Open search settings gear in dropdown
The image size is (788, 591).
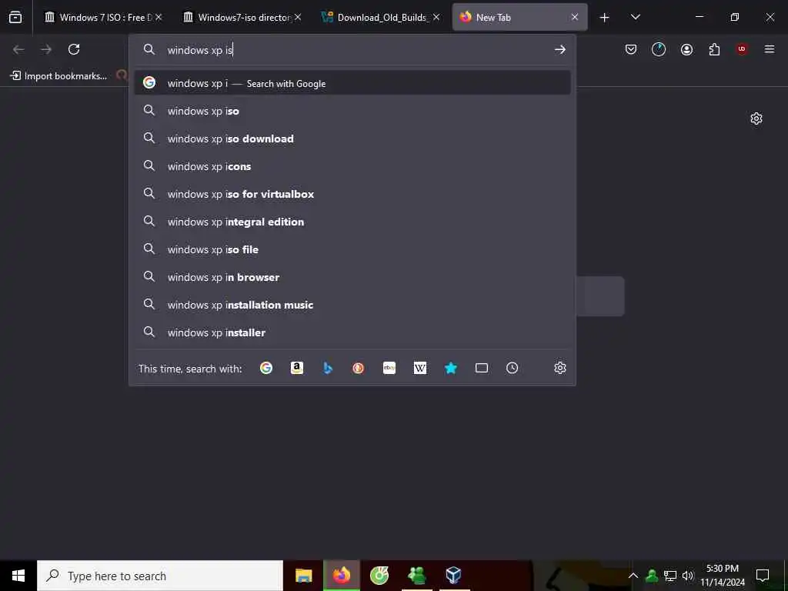click(x=560, y=369)
